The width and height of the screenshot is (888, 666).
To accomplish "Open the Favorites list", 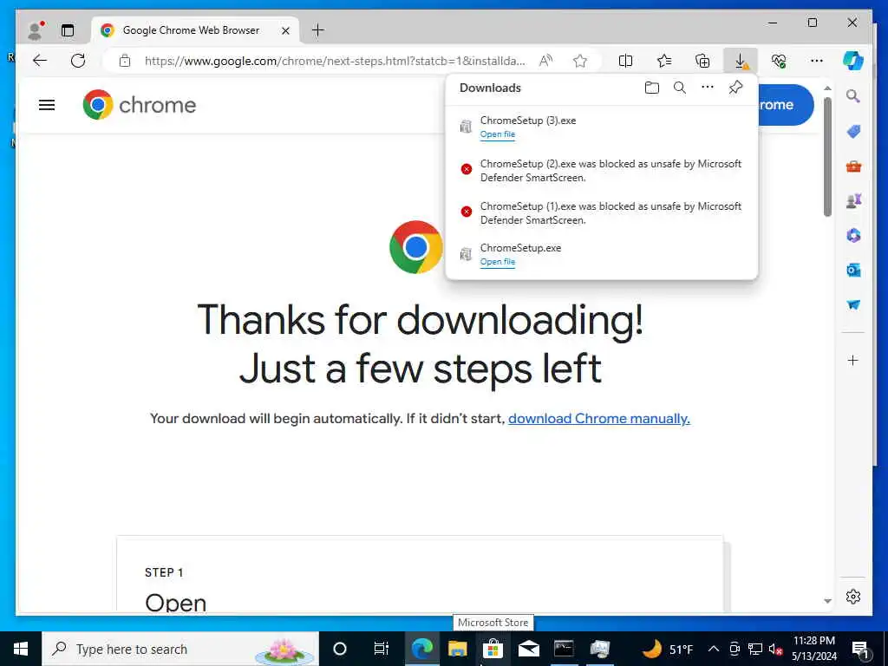I will tap(663, 61).
